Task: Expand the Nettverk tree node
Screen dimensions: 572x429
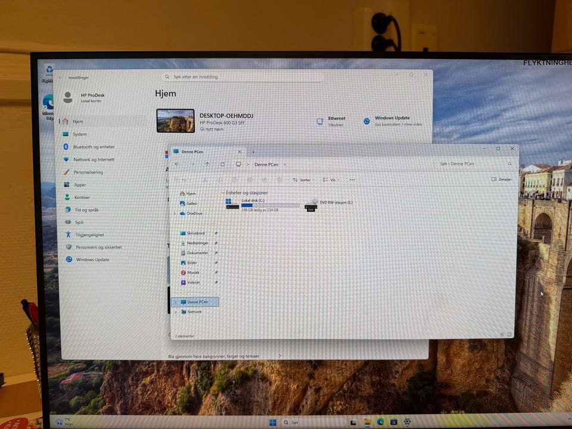Action: click(176, 312)
